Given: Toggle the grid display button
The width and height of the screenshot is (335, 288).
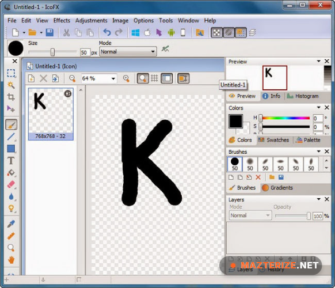Looking at the screenshot, I should click(154, 78).
